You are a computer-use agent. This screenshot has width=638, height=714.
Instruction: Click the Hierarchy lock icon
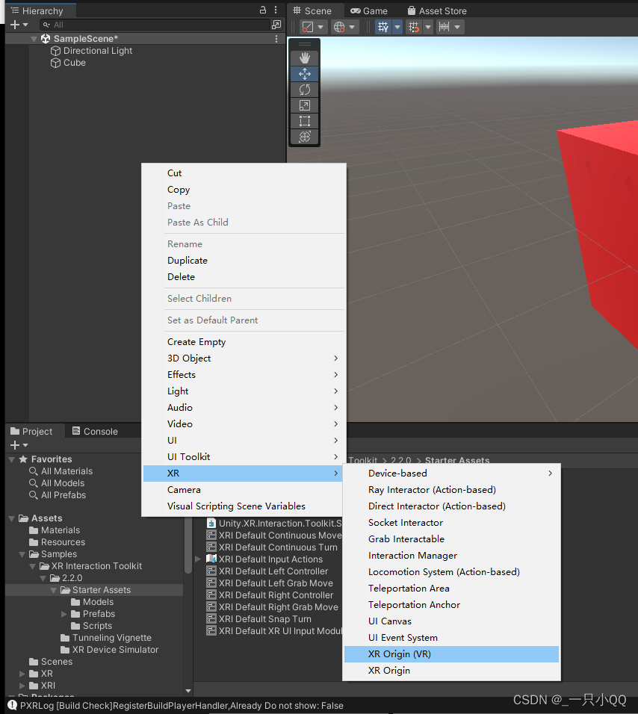263,10
